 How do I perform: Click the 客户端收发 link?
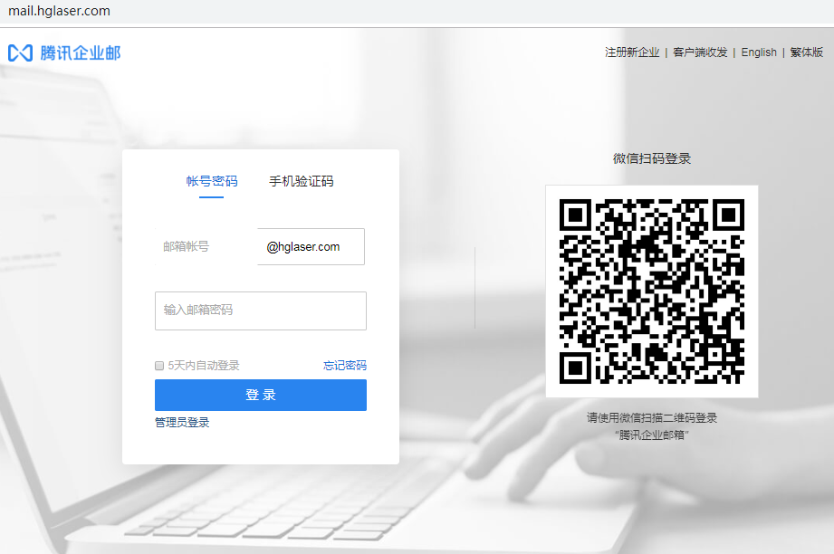[699, 52]
